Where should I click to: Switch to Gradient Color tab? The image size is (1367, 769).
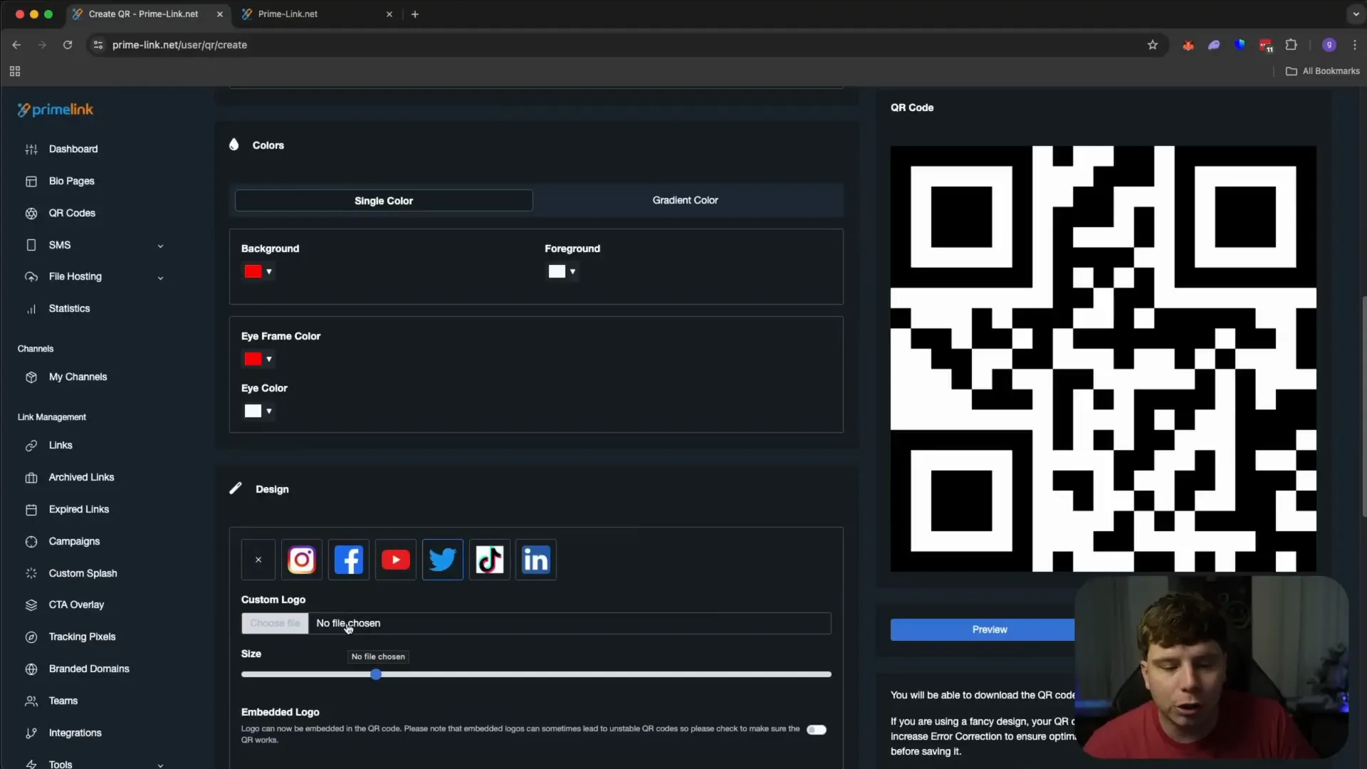tap(685, 200)
